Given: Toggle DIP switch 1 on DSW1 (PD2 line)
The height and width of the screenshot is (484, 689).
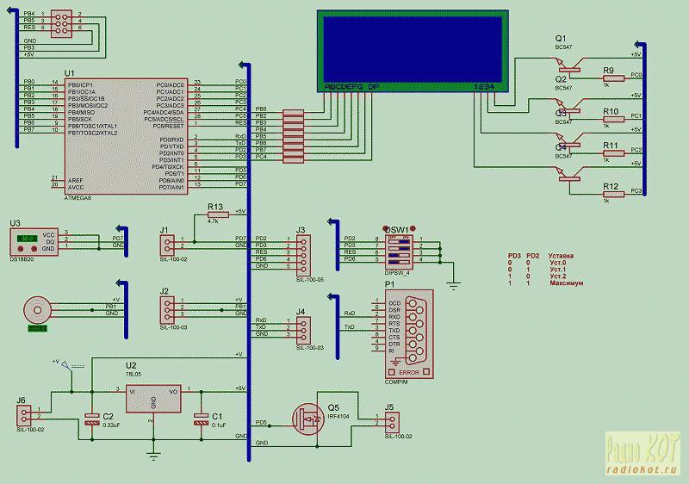Looking at the screenshot, I should pyautogui.click(x=399, y=241).
